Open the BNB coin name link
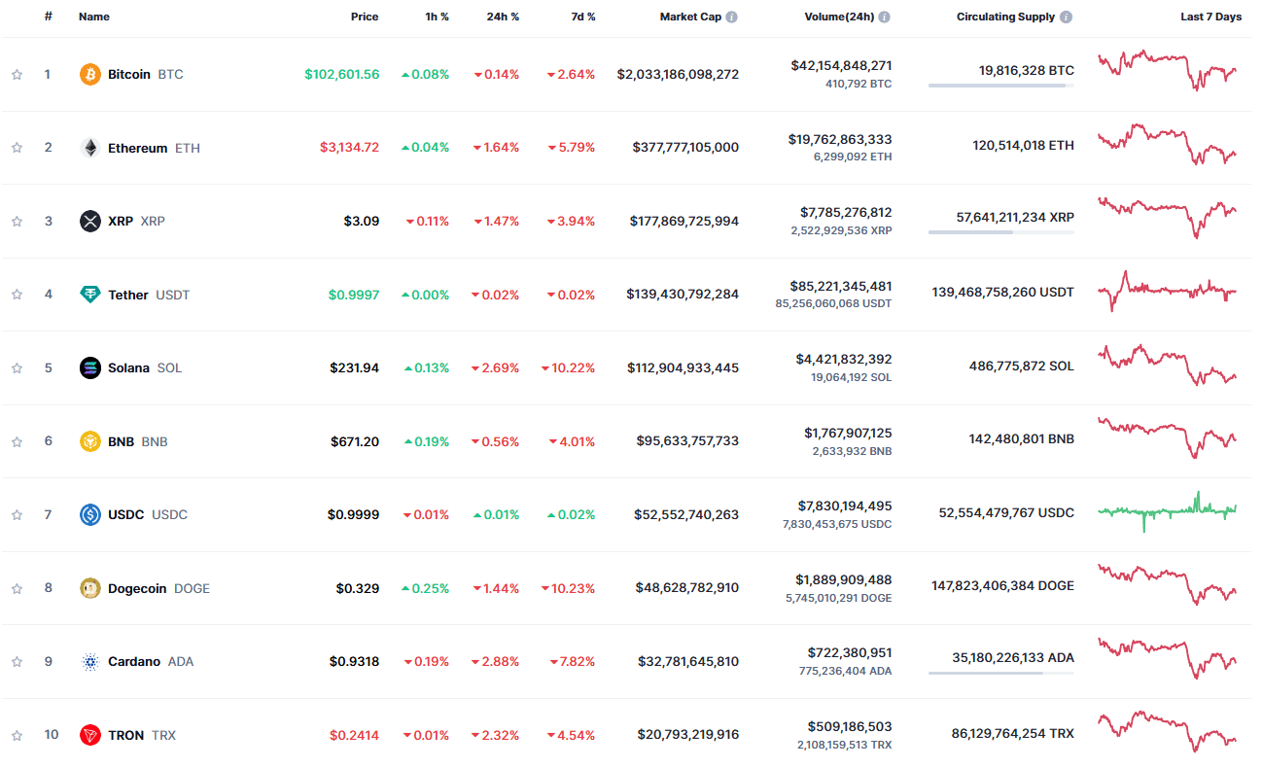 click(122, 441)
